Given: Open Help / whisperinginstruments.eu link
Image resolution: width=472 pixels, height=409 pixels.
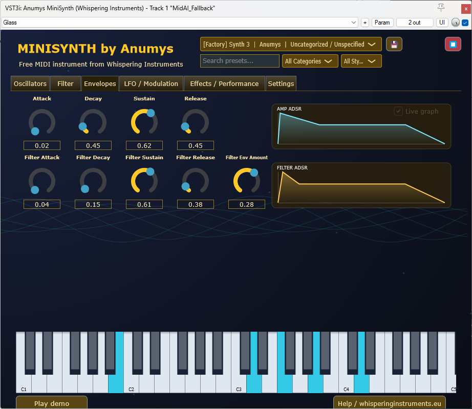Looking at the screenshot, I should tap(389, 403).
